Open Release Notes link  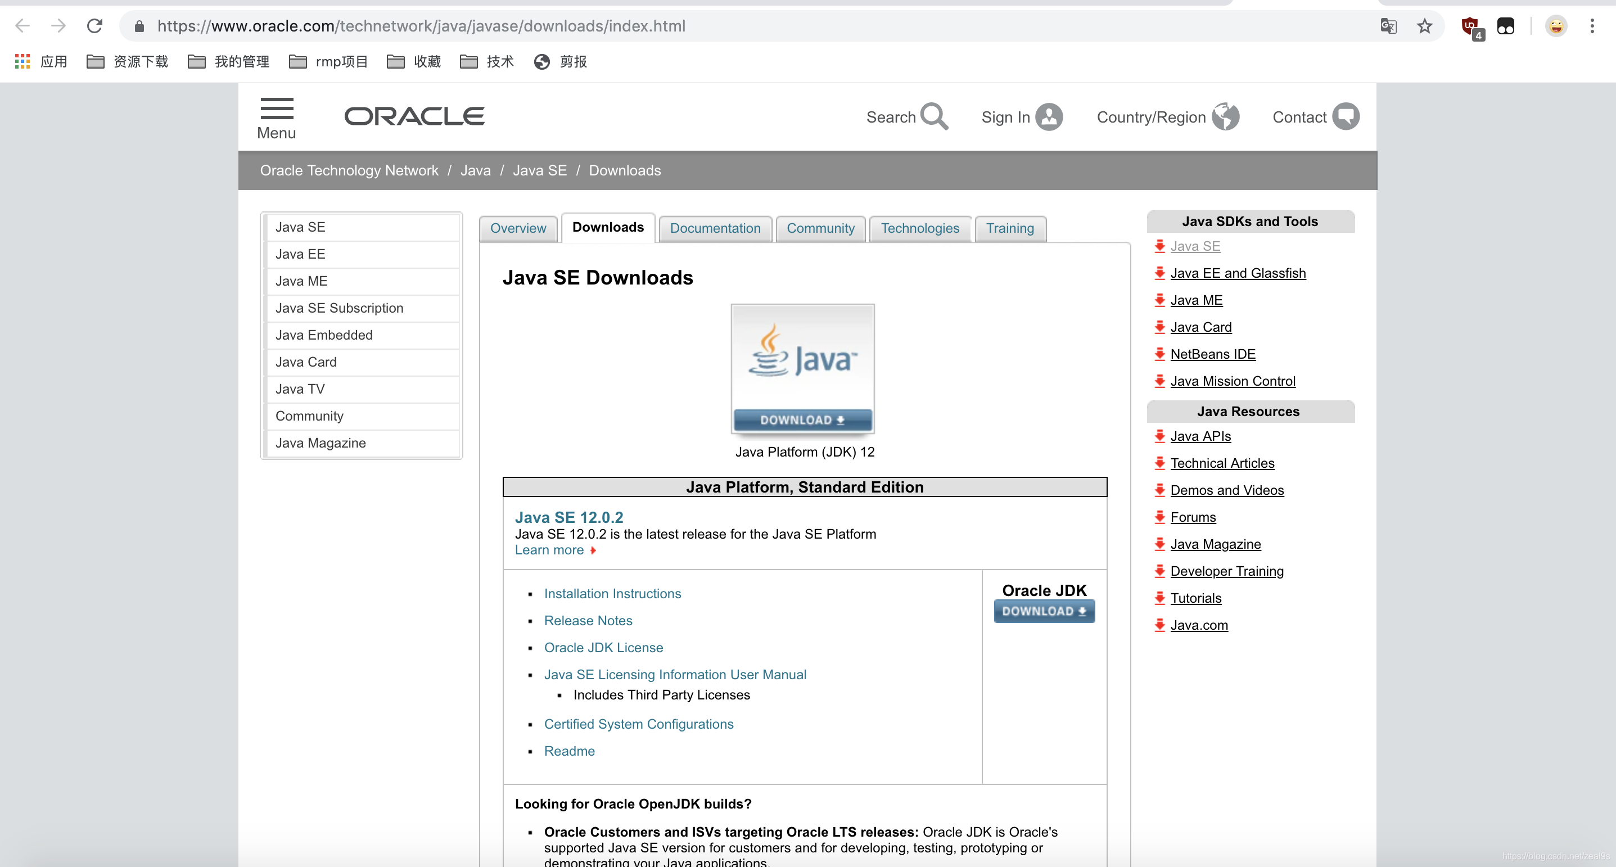click(x=588, y=621)
